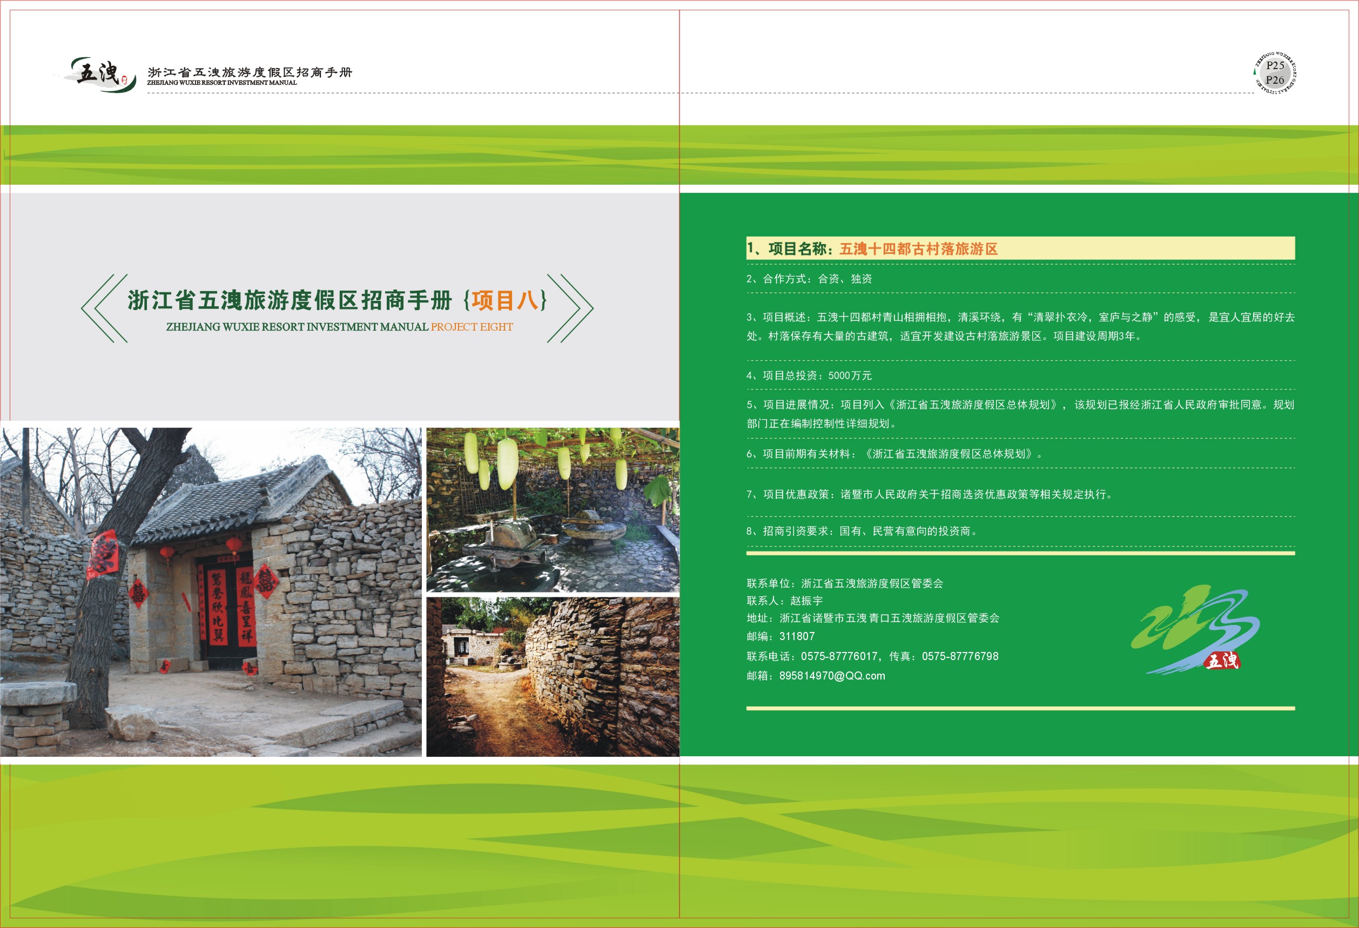
Task: Click the 项目优惠政策 preferential policy line
Action: point(929,494)
